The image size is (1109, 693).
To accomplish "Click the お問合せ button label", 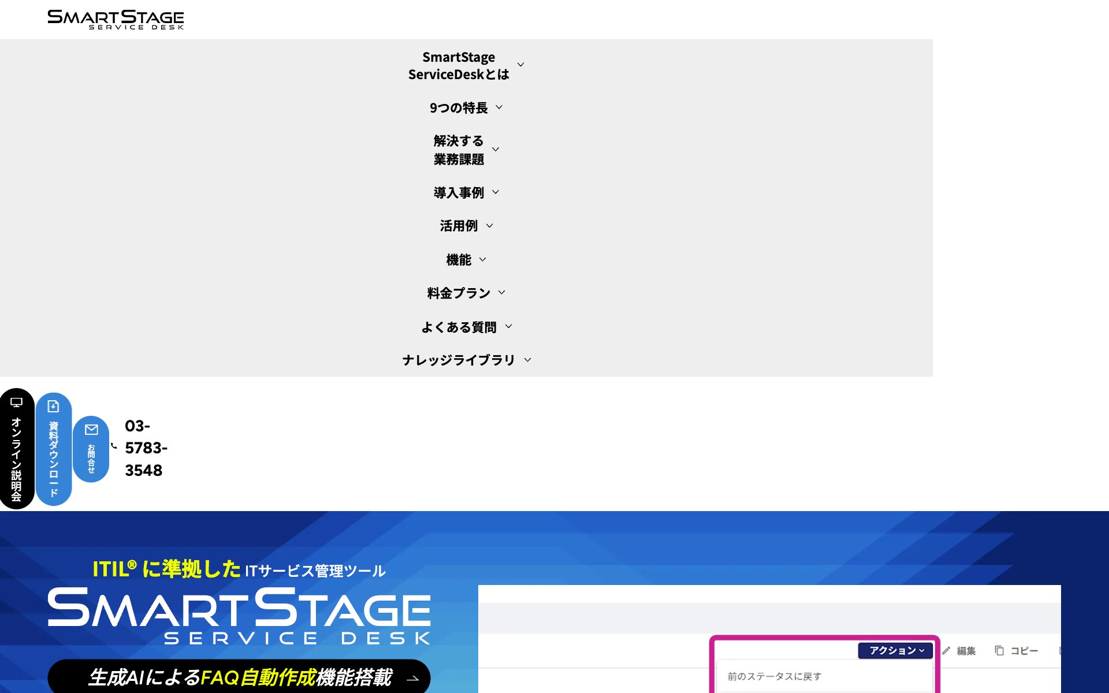I will pos(91,459).
